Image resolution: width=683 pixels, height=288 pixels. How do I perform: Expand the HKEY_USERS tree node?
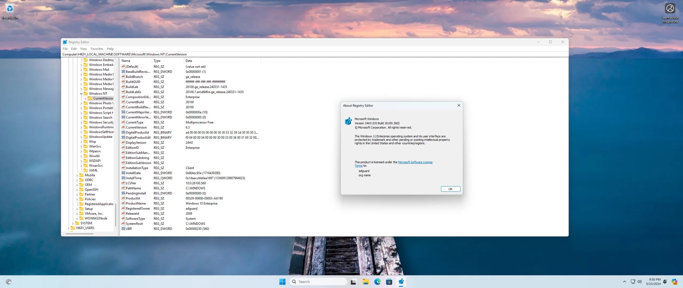[69, 228]
